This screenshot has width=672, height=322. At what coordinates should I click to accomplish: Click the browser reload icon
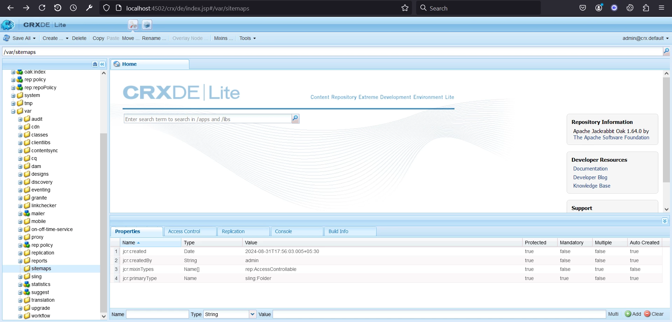(x=42, y=8)
